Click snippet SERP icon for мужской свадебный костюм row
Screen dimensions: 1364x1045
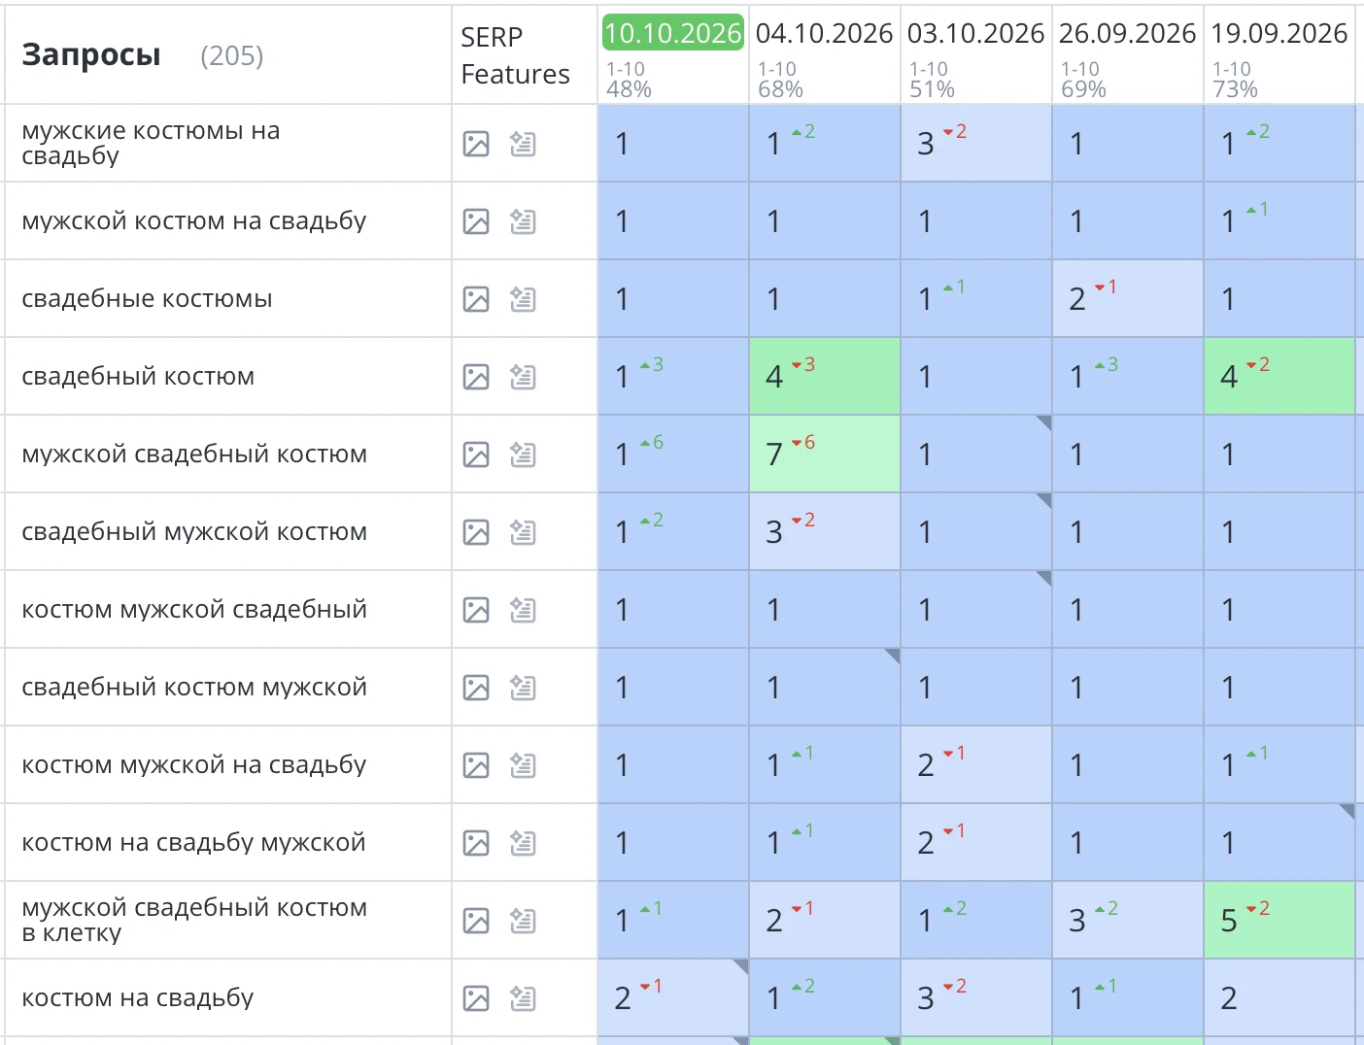[523, 455]
